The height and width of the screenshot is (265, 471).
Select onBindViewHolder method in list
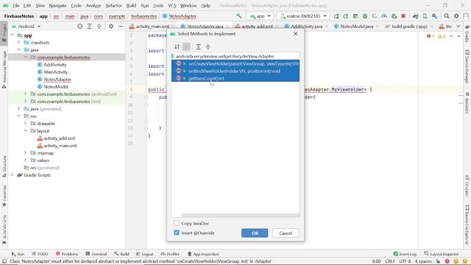tap(235, 71)
